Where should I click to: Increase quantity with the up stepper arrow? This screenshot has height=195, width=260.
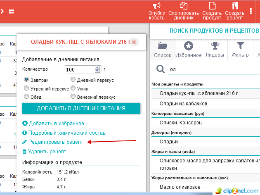[97, 67]
